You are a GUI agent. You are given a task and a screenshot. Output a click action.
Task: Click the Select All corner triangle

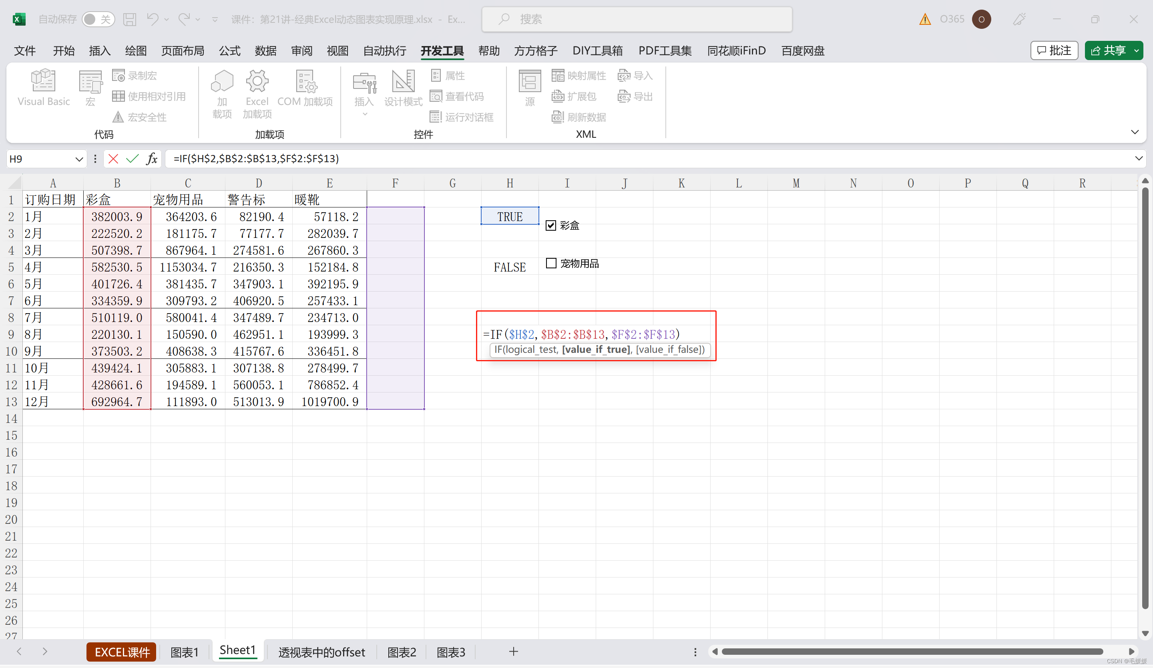(14, 183)
